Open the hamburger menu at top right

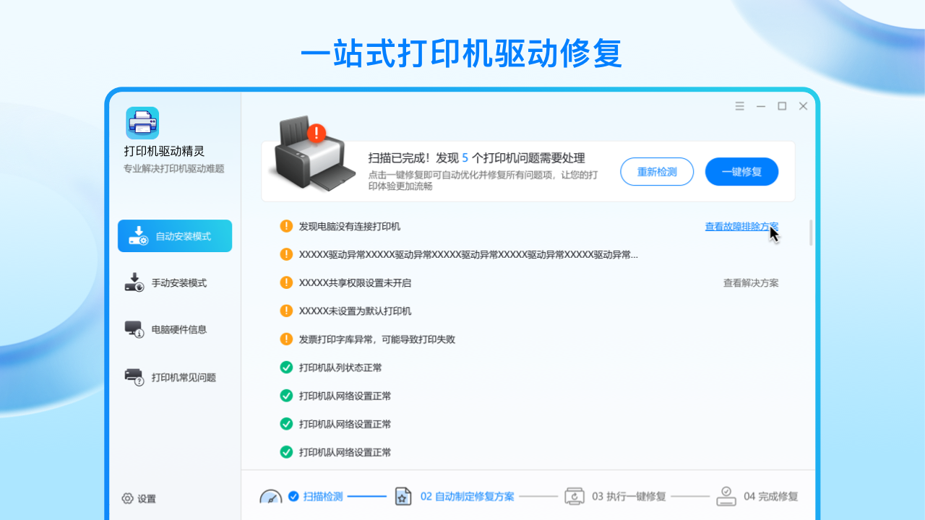(739, 105)
